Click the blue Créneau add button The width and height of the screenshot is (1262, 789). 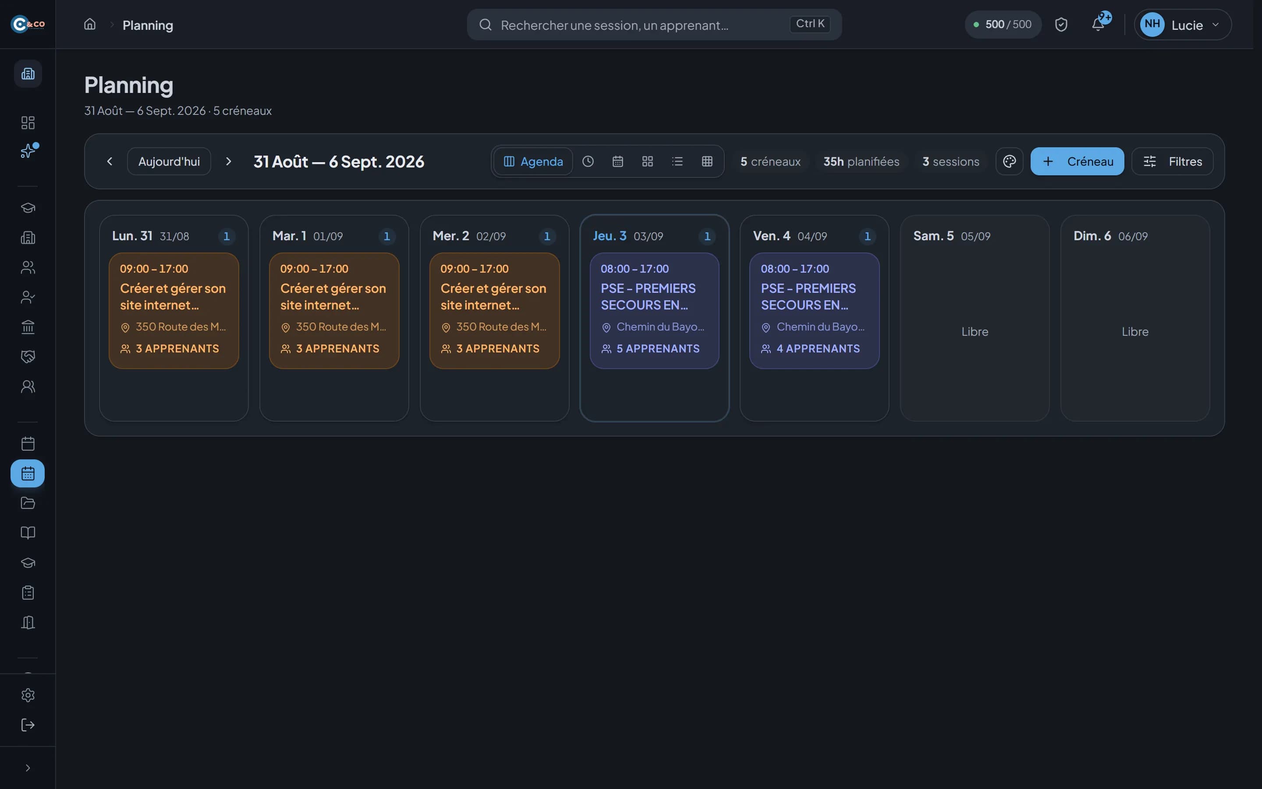coord(1077,161)
